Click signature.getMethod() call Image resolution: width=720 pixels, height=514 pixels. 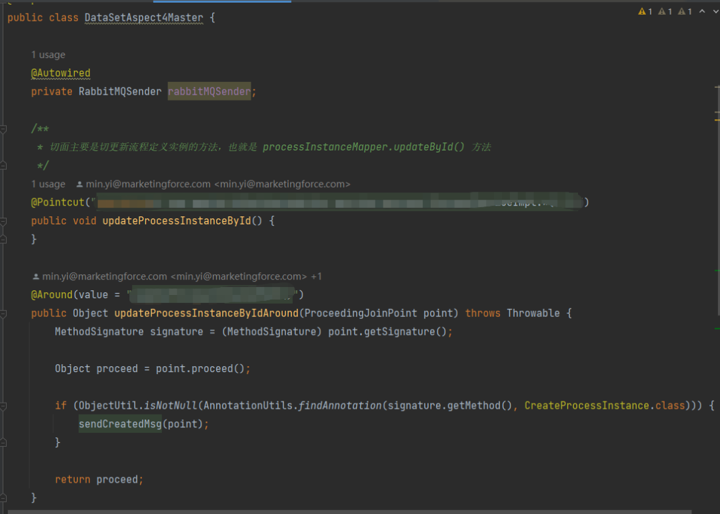click(449, 405)
